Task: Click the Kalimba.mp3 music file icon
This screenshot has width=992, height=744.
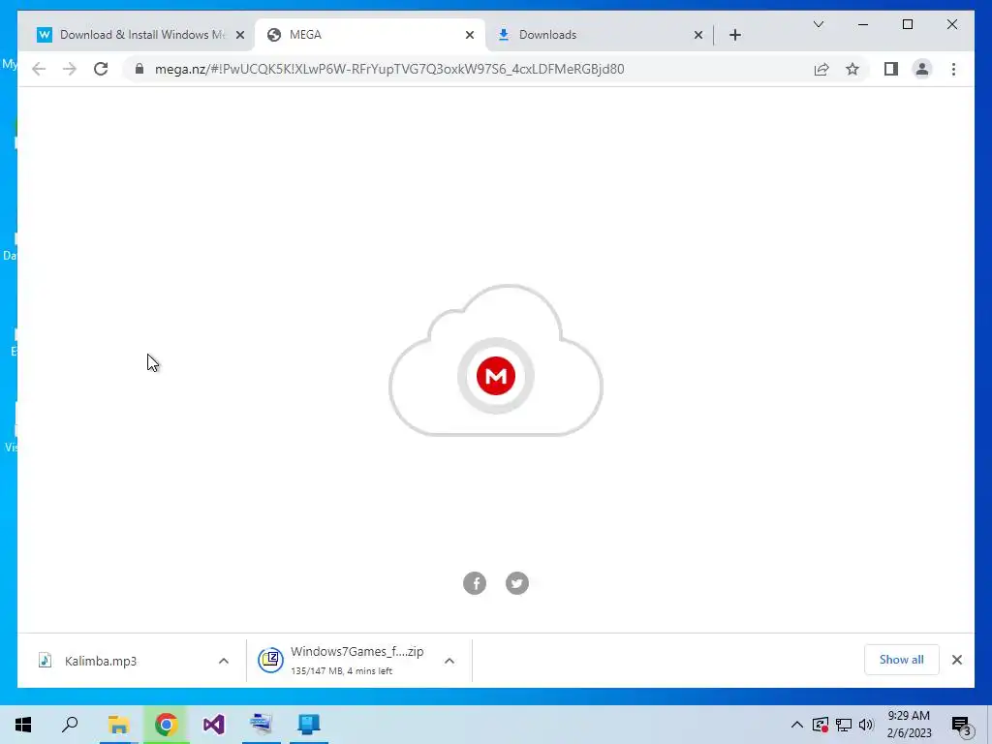Action: click(x=45, y=661)
